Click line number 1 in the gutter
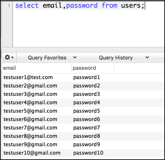 click(x=9, y=6)
